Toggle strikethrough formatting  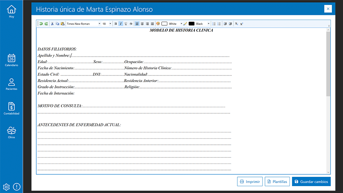pyautogui.click(x=131, y=24)
